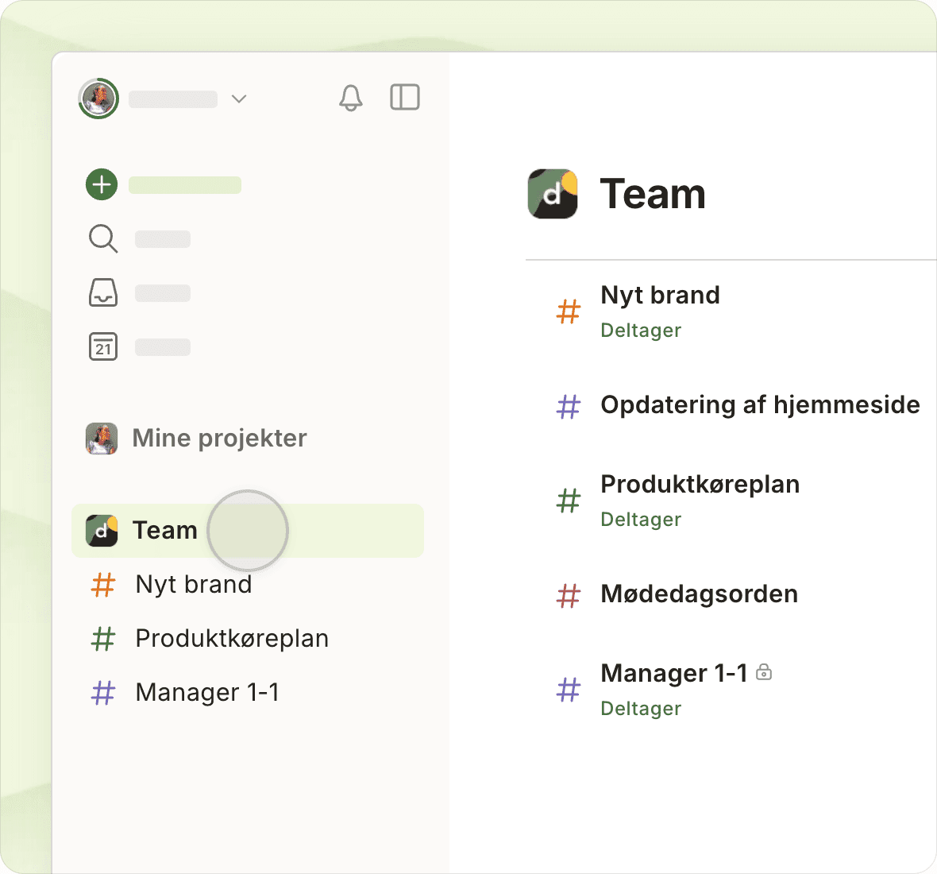
Task: Open Produktkøreplan in main Team list
Action: tap(700, 484)
